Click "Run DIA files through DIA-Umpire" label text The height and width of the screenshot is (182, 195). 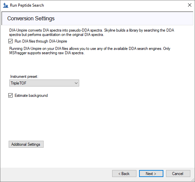click(x=41, y=41)
